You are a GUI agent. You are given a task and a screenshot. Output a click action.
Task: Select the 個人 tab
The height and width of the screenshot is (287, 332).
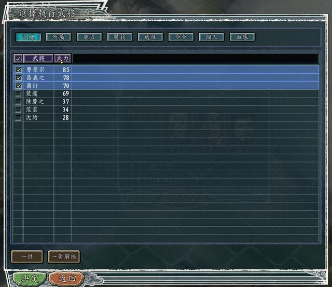[x=212, y=37]
